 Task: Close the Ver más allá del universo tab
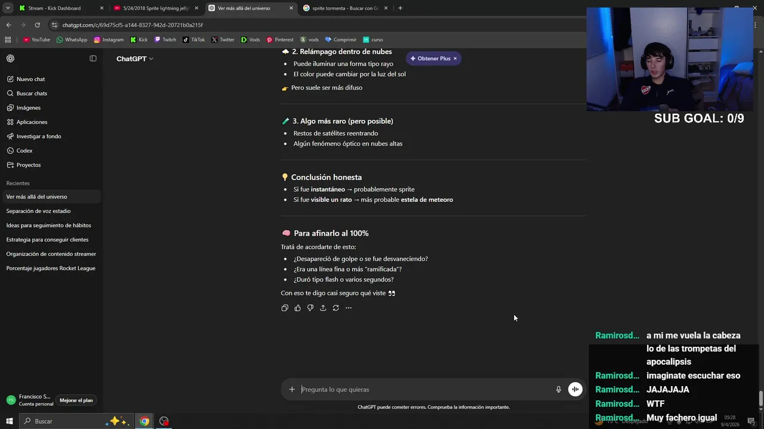(x=291, y=8)
